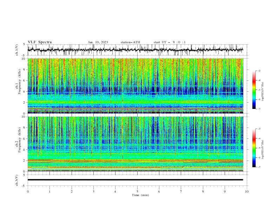Click the ch.1 "log(PSD)(V²/Hz)" color bar label

[x=263, y=92]
